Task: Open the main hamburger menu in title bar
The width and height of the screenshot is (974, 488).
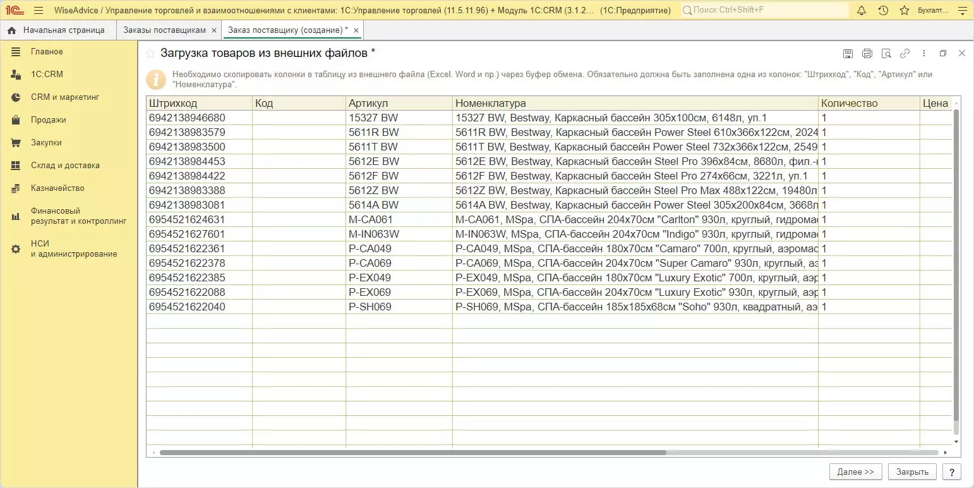Action: 39,10
